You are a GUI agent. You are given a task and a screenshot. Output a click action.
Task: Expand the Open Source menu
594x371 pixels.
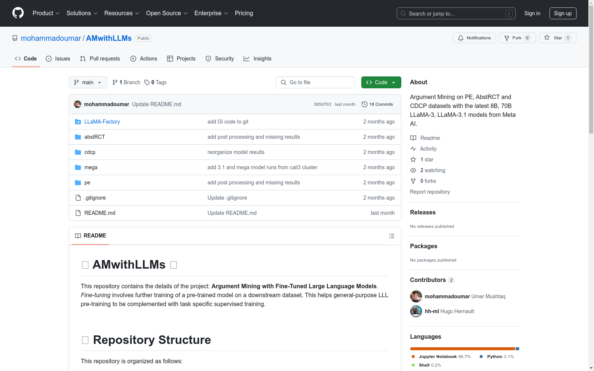[x=167, y=13]
